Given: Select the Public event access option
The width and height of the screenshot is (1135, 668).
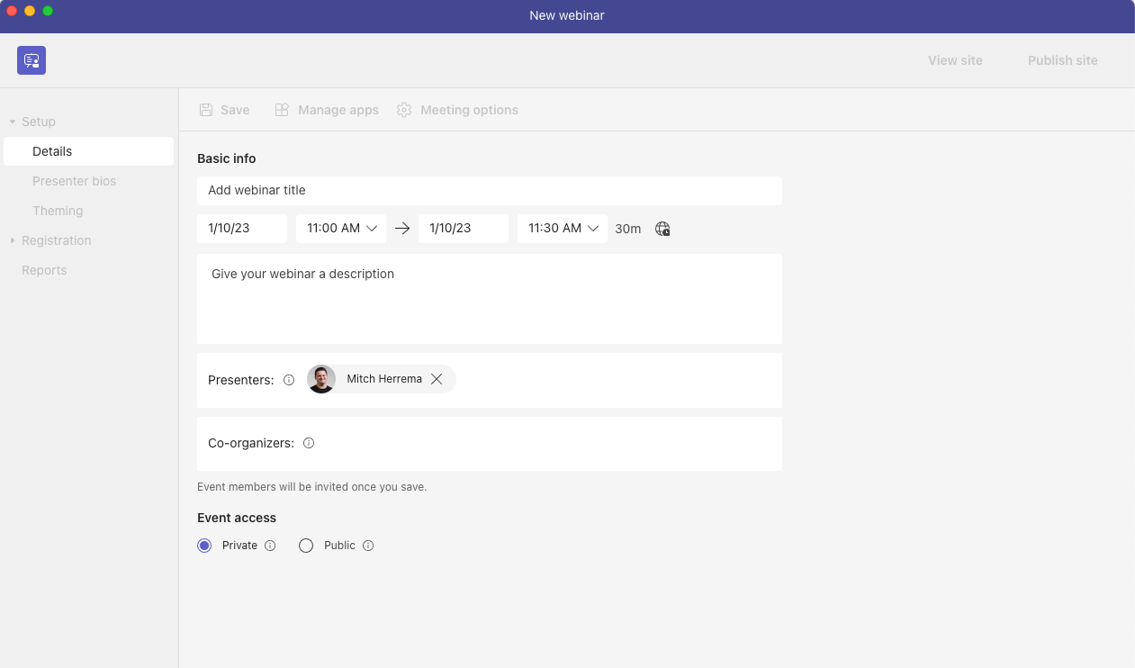Looking at the screenshot, I should [306, 546].
